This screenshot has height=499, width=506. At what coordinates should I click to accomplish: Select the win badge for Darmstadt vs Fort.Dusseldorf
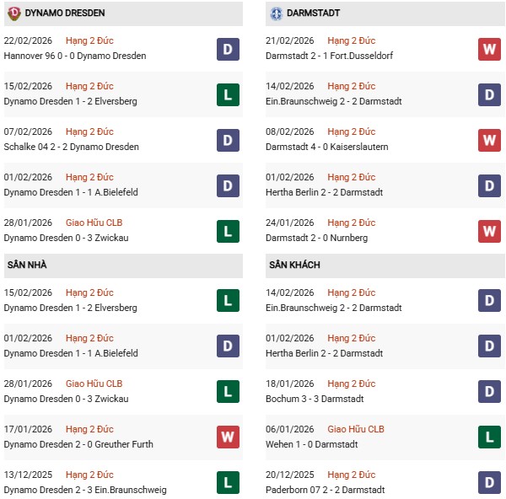point(490,49)
